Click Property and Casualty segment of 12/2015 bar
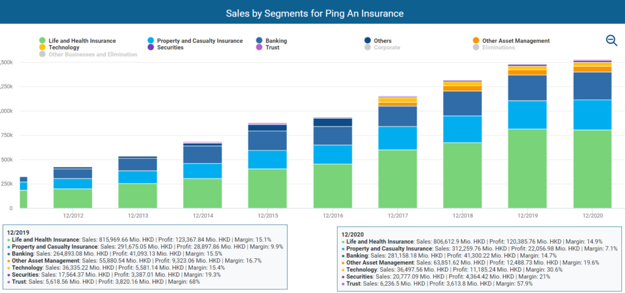Screen dimensions: 625x293 point(267,160)
